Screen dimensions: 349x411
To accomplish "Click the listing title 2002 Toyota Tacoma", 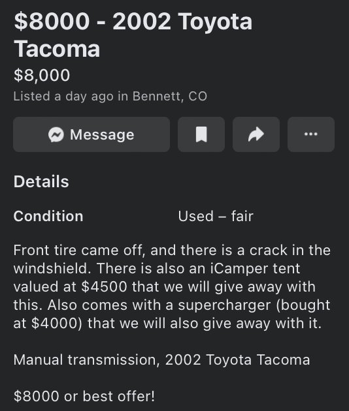I will point(133,35).
